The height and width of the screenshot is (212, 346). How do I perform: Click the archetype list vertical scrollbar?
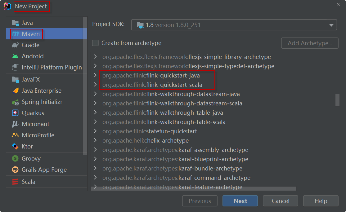pyautogui.click(x=337, y=100)
